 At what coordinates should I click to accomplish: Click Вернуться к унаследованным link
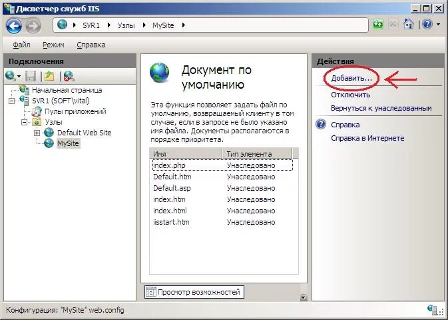pyautogui.click(x=381, y=109)
